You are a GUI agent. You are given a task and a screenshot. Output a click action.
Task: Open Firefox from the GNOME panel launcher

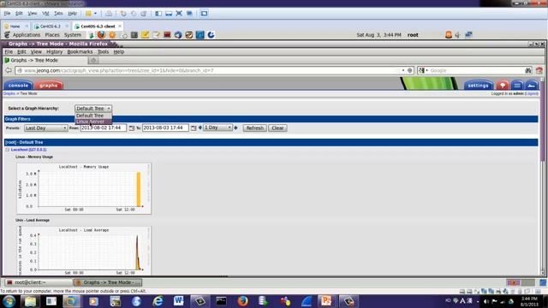[101, 35]
